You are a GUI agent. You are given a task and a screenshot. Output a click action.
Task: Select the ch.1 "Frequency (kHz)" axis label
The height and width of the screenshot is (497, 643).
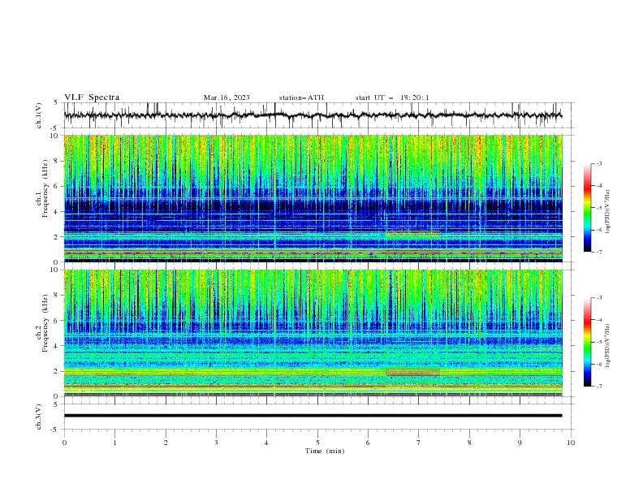[45, 188]
